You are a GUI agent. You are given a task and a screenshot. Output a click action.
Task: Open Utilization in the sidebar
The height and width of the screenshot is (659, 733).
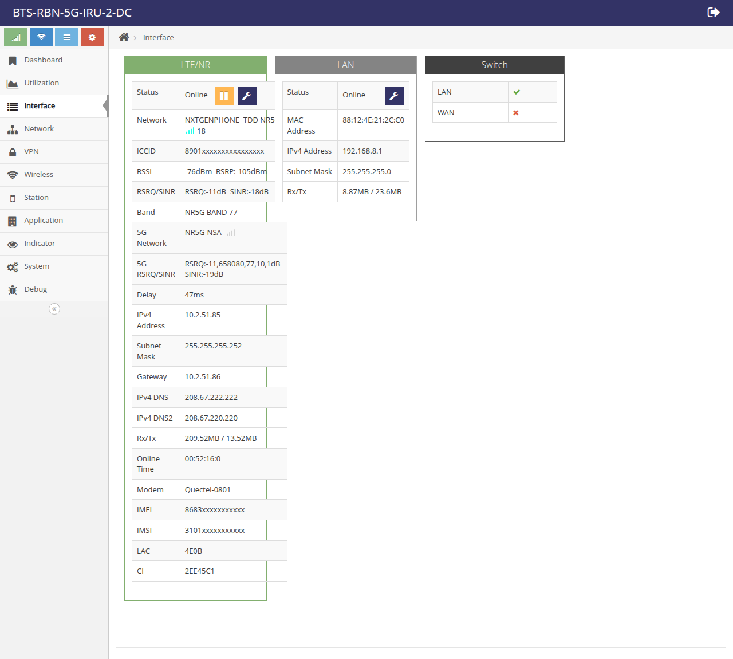[x=54, y=83]
